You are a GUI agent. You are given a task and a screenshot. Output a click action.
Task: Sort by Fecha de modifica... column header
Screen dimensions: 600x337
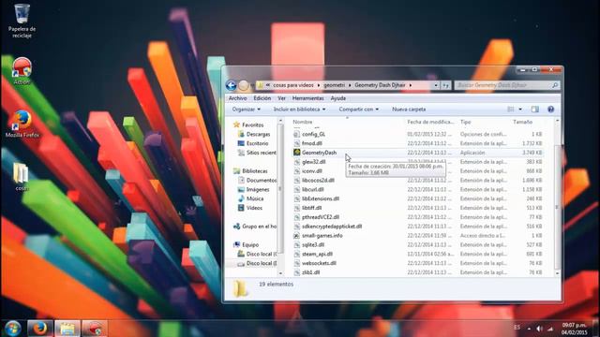pos(430,122)
